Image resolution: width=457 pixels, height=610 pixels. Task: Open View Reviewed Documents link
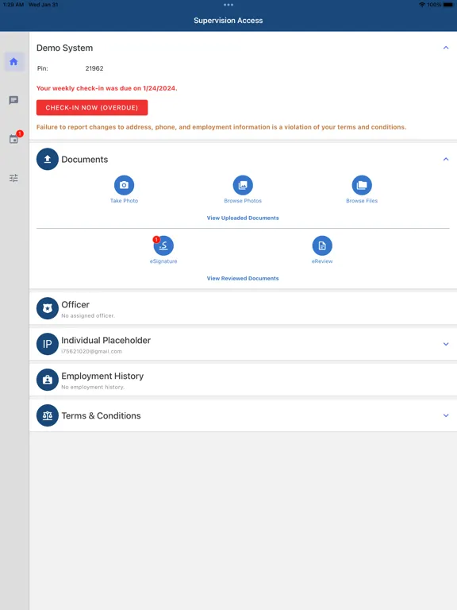tap(243, 278)
